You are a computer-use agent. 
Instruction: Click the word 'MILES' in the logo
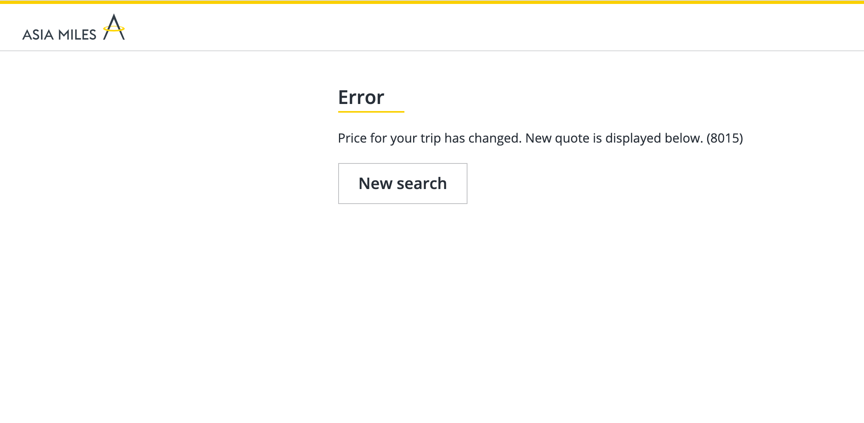tap(77, 35)
